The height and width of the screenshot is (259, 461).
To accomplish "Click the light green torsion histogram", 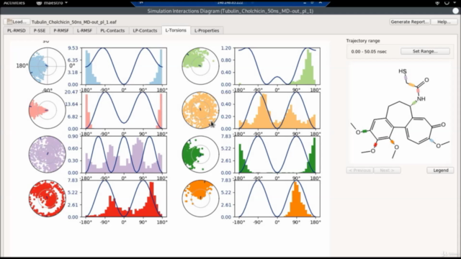I will pyautogui.click(x=277, y=66).
